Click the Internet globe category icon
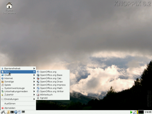Screen dimensions: 152x114 (3, 78)
